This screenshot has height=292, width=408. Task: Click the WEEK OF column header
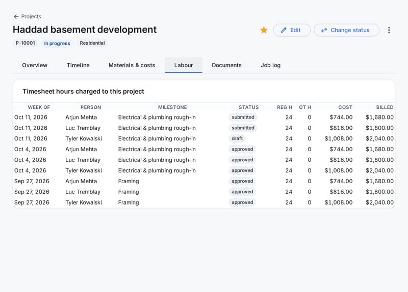click(x=39, y=107)
